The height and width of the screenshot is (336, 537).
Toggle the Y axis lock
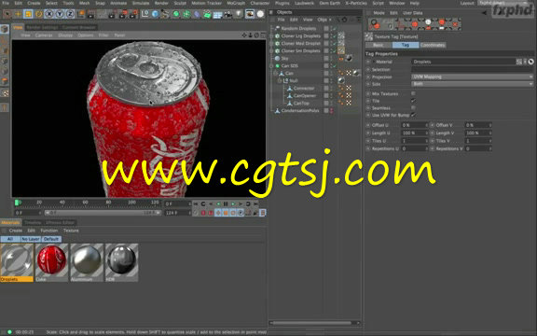(x=60, y=14)
